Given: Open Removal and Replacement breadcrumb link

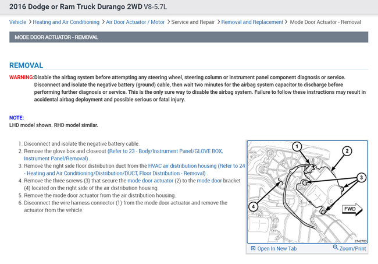Looking at the screenshot, I should (252, 22).
